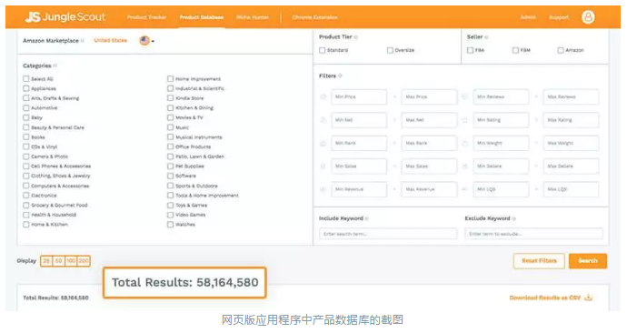Check the FBM seller checkbox
This screenshot has height=333, width=627.
click(515, 50)
